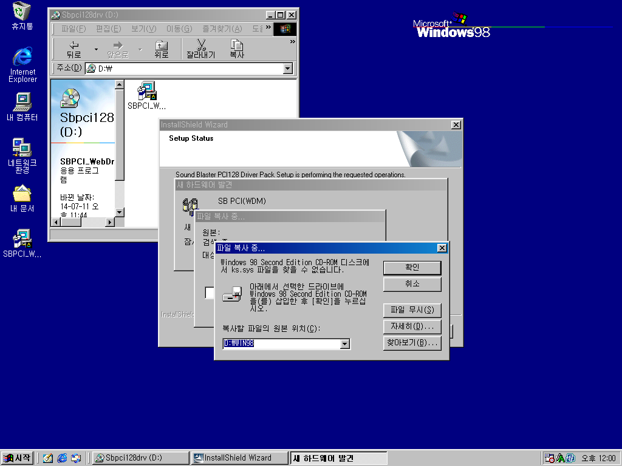
Task: Click Copy (복사) toolbar icon
Action: click(237, 46)
